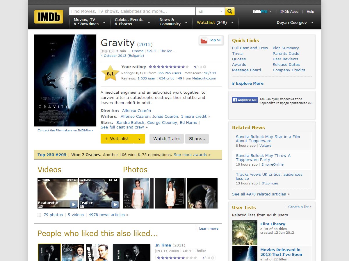Open the Plot Summary quick link
The image size is (349, 261).
pyautogui.click(x=286, y=48)
